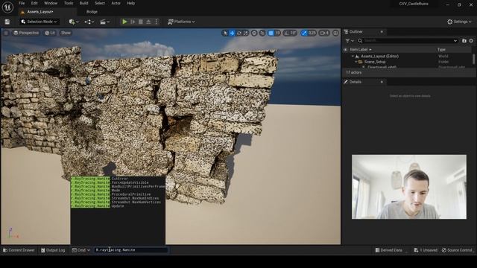Switch viewport layout with maximize icon
Viewport: 477px width, 268px height.
click(335, 33)
